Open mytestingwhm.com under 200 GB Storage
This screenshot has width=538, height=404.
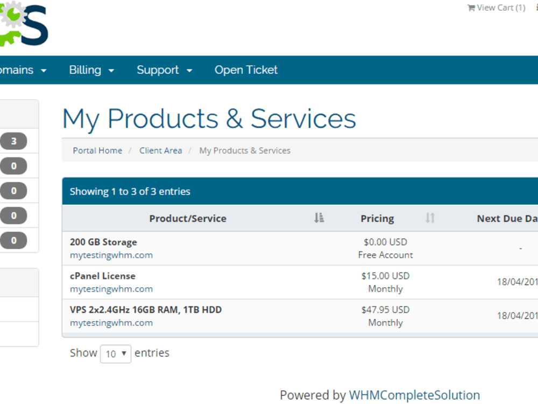tap(111, 255)
